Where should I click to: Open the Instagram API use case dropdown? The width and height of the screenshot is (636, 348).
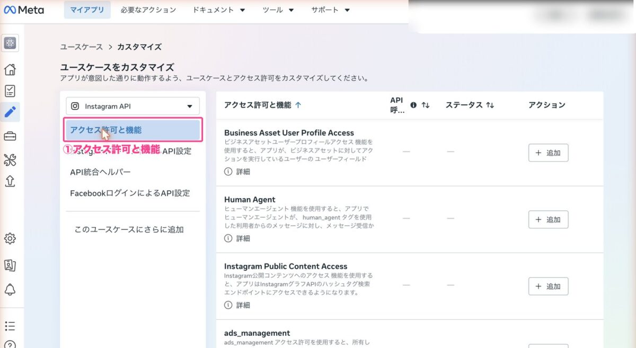tap(132, 106)
